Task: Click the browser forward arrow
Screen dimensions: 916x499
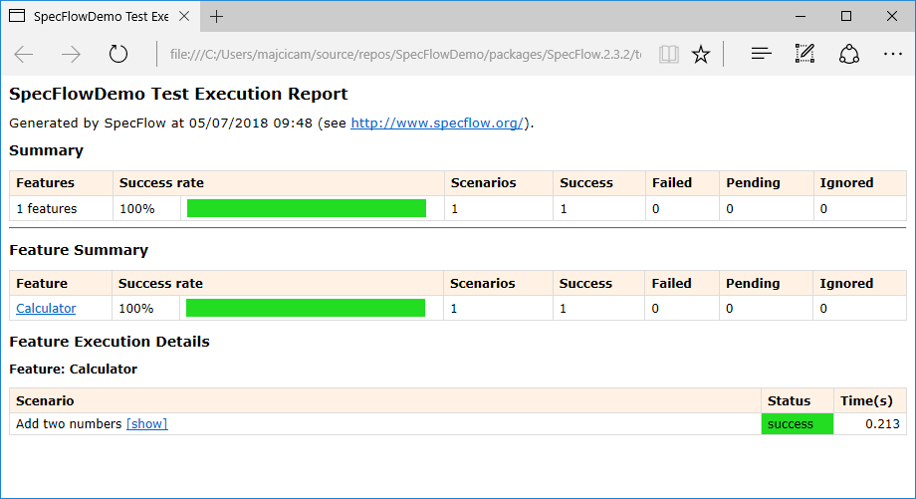Action: (71, 55)
